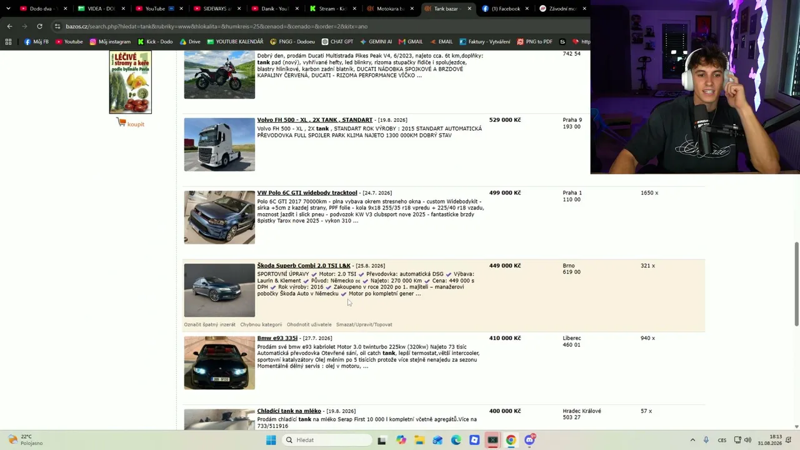Open the FNGG - Dodoeu bookmark
Screen dimensions: 800x450
pyautogui.click(x=292, y=42)
